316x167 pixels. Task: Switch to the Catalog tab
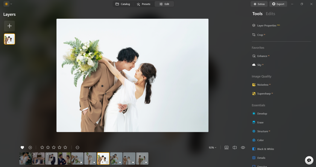tap(123, 4)
